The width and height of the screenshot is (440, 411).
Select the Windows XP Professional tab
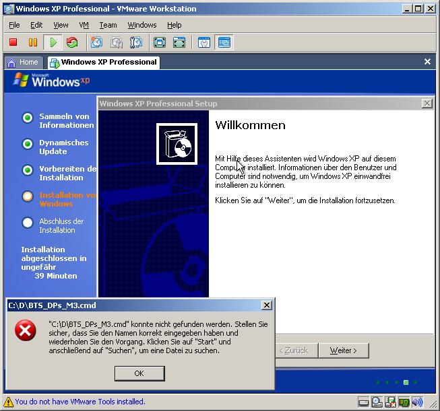pos(104,62)
